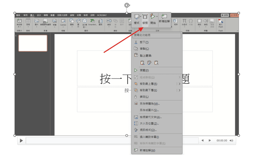Expand the 移到最上層 submenu arrow
This screenshot has width=261, height=155.
(179, 84)
